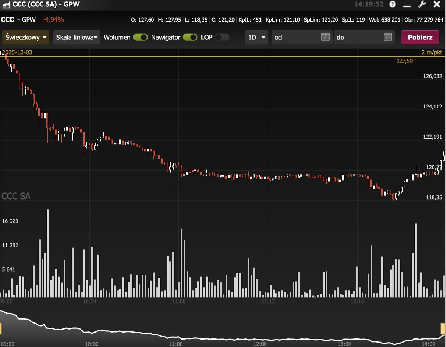Click the 127,50 reference price label
Viewport: 446px width, 347px height.
405,61
